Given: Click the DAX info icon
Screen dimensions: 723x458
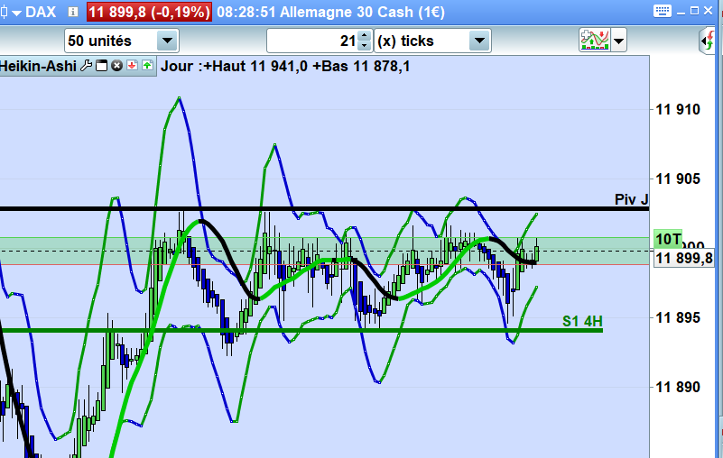Looking at the screenshot, I should pos(73,12).
